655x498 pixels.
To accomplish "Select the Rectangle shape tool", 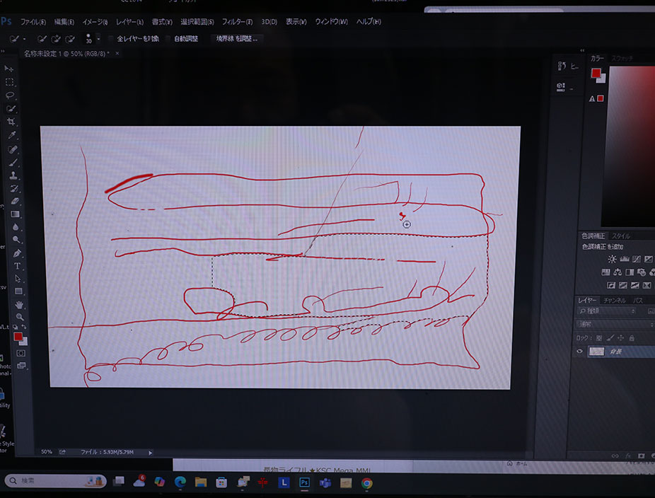I will [19, 291].
